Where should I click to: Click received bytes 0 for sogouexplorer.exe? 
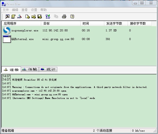click(130, 30)
